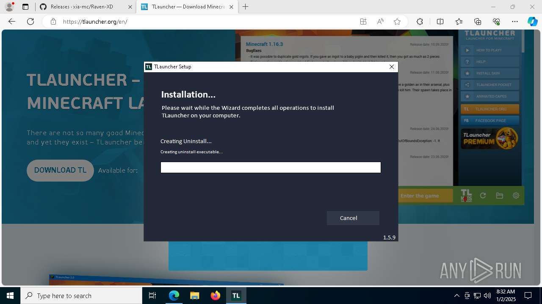
Task: Show hidden system tray icons
Action: (456, 296)
